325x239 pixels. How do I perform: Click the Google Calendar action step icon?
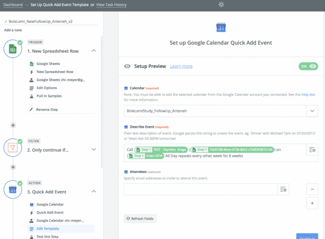(13, 190)
